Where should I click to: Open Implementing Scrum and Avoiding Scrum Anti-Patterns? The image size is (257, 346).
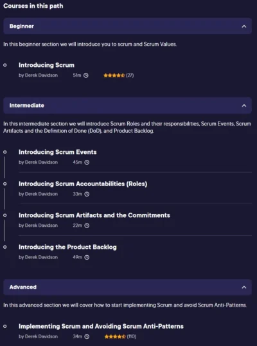point(101,327)
